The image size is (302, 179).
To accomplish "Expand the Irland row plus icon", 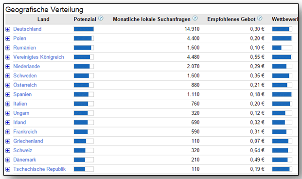I will 8,123.
